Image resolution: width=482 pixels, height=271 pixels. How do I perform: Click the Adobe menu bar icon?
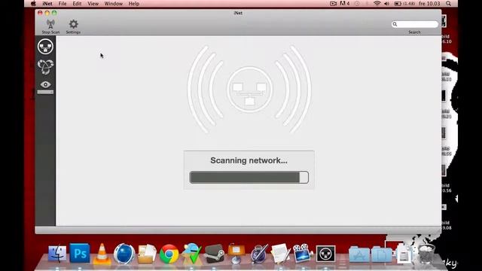point(345,4)
